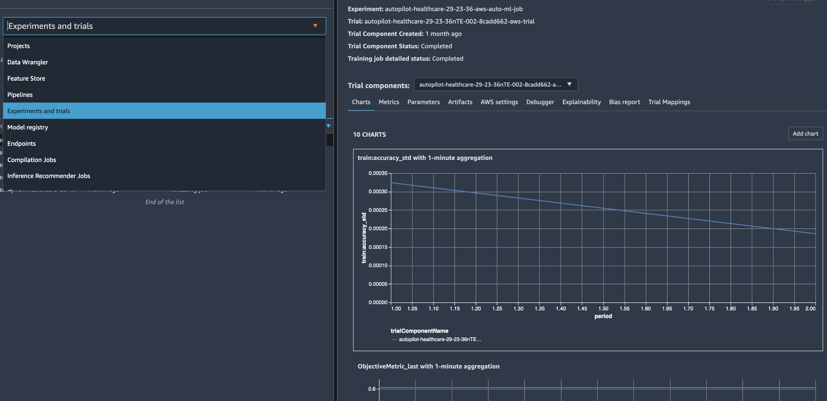Choose Pipelines in the dropdown menu
This screenshot has height=401, width=827.
[x=20, y=94]
